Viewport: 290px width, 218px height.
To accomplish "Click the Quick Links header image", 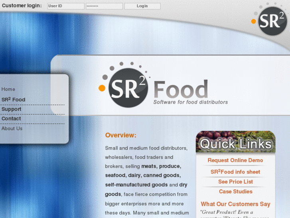I will coord(236,142).
